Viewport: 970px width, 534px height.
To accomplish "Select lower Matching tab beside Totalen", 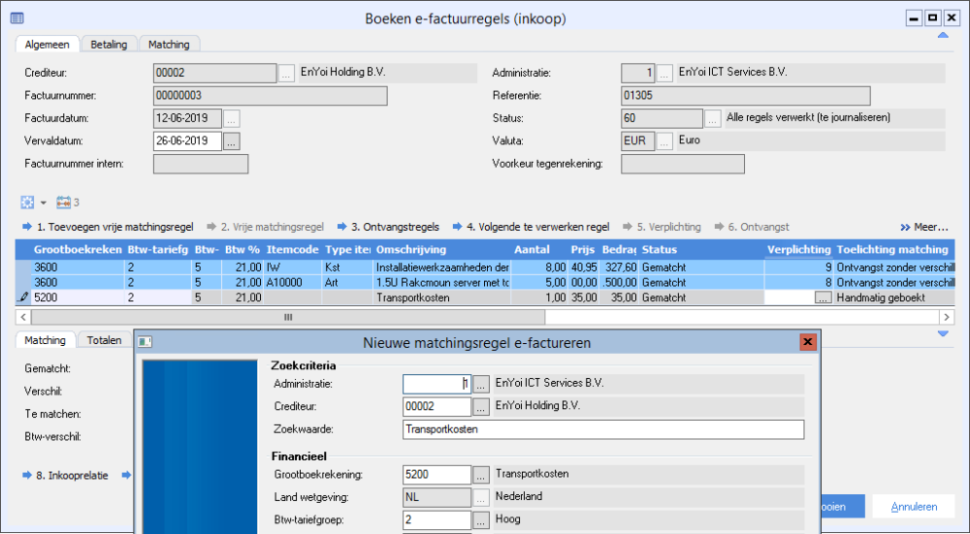I will tap(46, 340).
